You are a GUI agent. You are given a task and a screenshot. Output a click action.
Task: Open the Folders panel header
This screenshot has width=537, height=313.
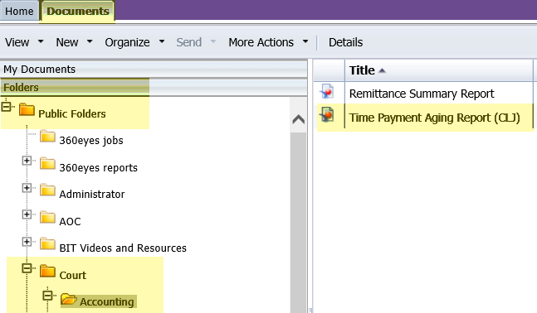click(x=154, y=87)
